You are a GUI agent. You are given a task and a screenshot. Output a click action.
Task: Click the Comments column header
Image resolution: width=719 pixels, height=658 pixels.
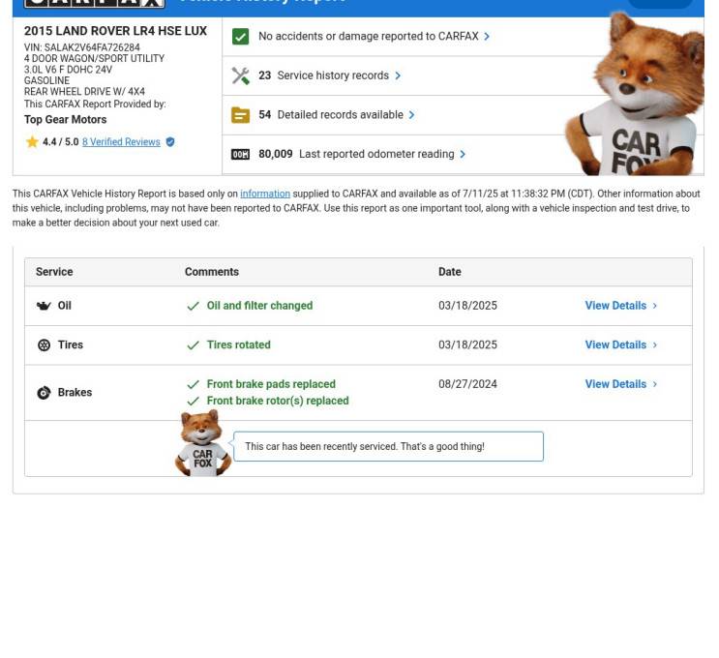212,272
